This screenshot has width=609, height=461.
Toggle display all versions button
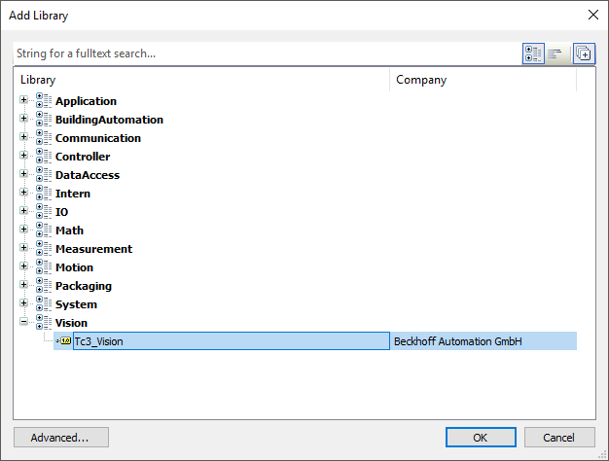[584, 53]
